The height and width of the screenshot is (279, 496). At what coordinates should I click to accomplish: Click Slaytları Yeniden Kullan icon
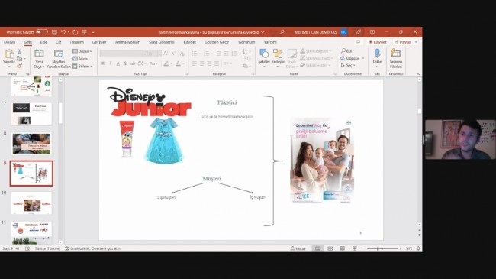point(59,54)
